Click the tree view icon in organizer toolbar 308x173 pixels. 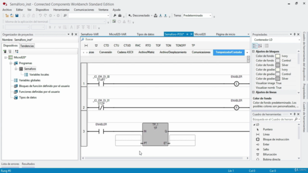click(17, 51)
